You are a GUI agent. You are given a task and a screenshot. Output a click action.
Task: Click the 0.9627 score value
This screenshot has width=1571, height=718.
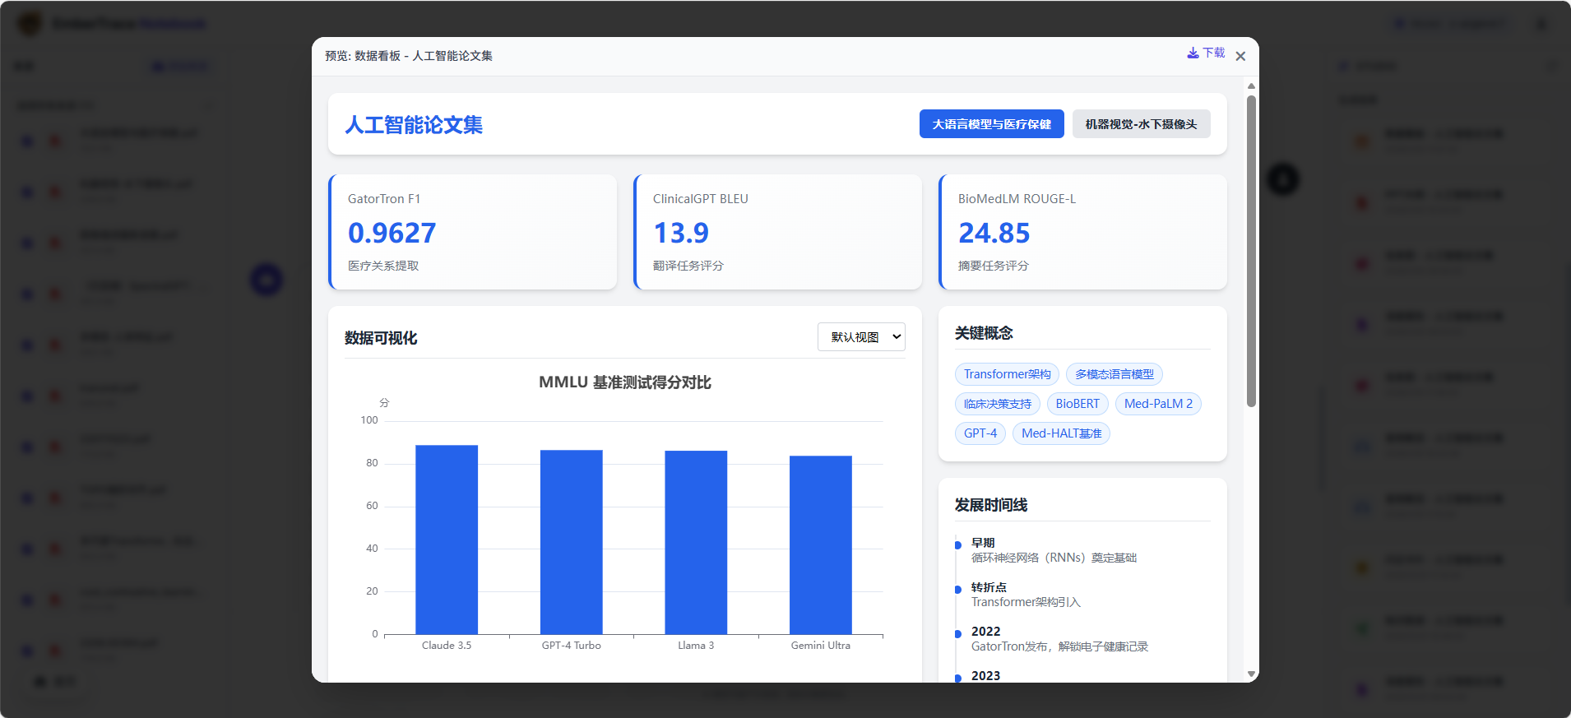click(392, 234)
